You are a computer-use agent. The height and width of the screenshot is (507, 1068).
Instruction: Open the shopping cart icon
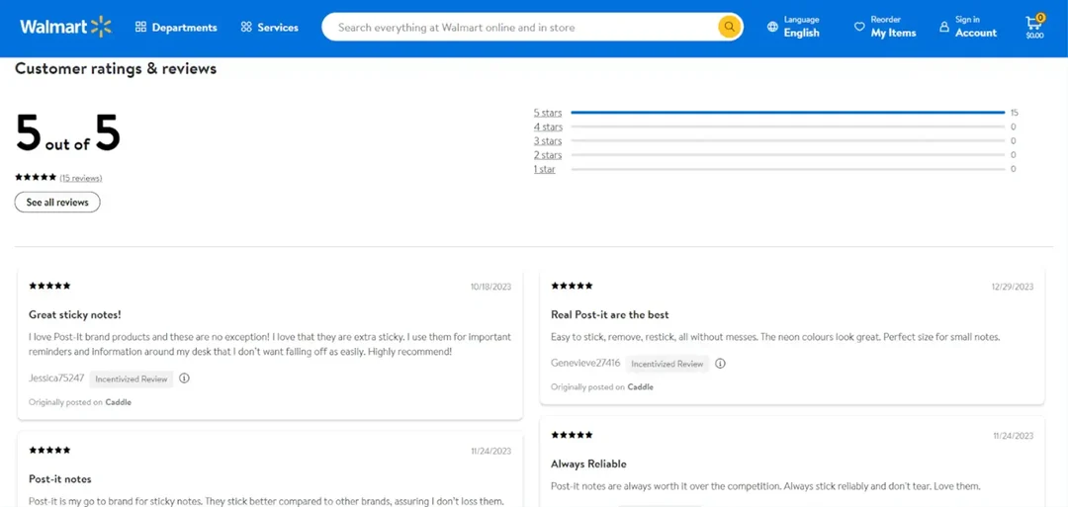tap(1034, 22)
